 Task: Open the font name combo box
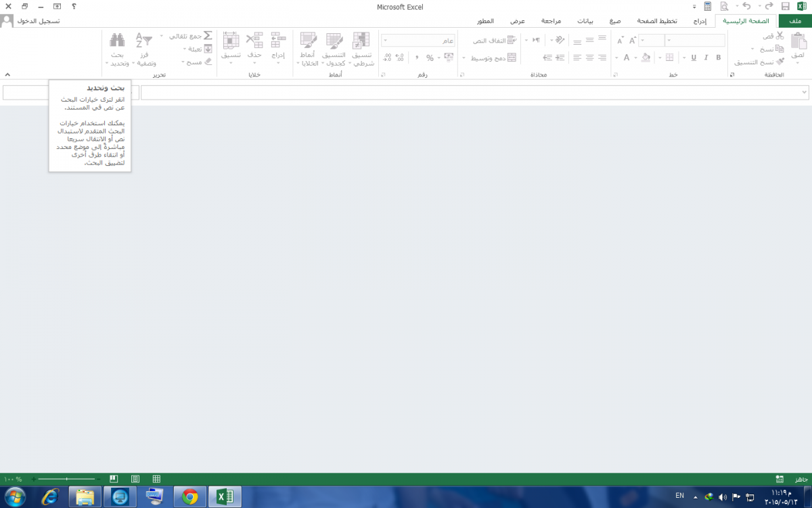tap(696, 41)
